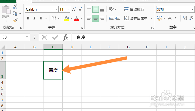Open the Insert Function fx dialog

pyautogui.click(x=66, y=37)
